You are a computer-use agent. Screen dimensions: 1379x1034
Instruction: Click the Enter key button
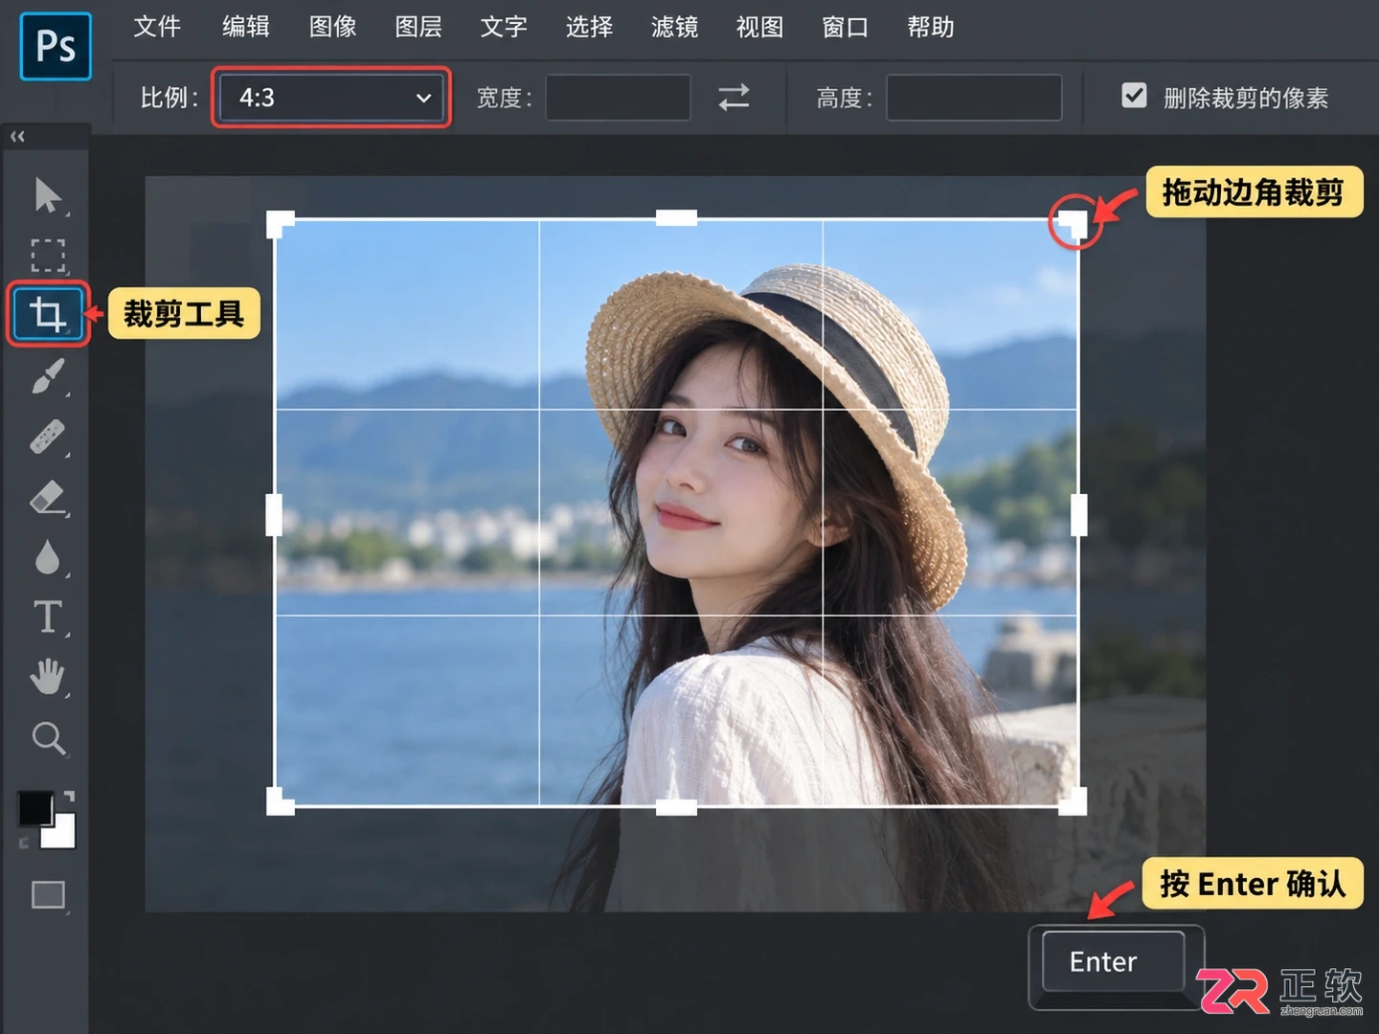(1113, 962)
